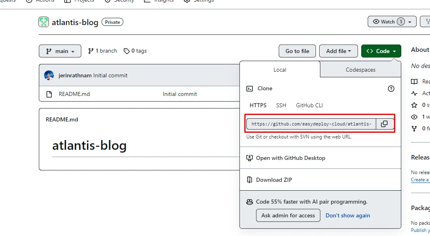Screen dimensions: 430x236
Task: Open the Insights repository tab
Action: pyautogui.click(x=159, y=1)
